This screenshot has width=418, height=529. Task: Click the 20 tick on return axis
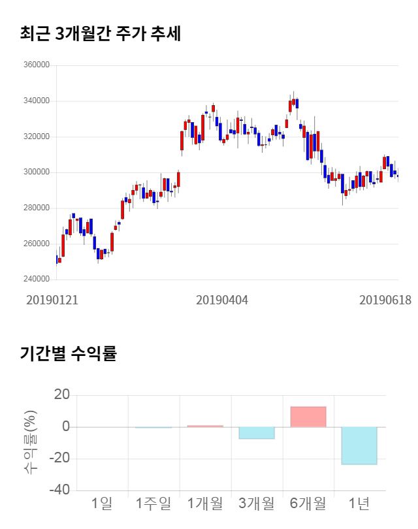62,395
